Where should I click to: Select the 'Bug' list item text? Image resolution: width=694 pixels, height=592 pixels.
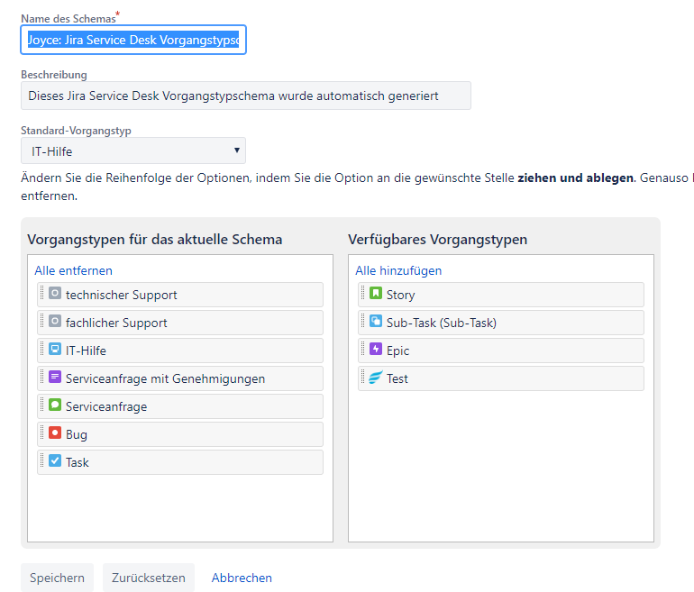coord(76,435)
